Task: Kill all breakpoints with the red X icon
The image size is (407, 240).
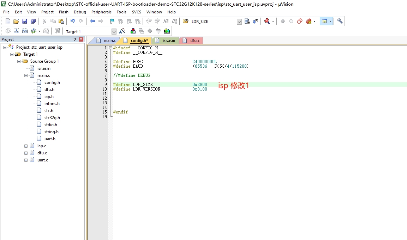Action: click(x=309, y=21)
